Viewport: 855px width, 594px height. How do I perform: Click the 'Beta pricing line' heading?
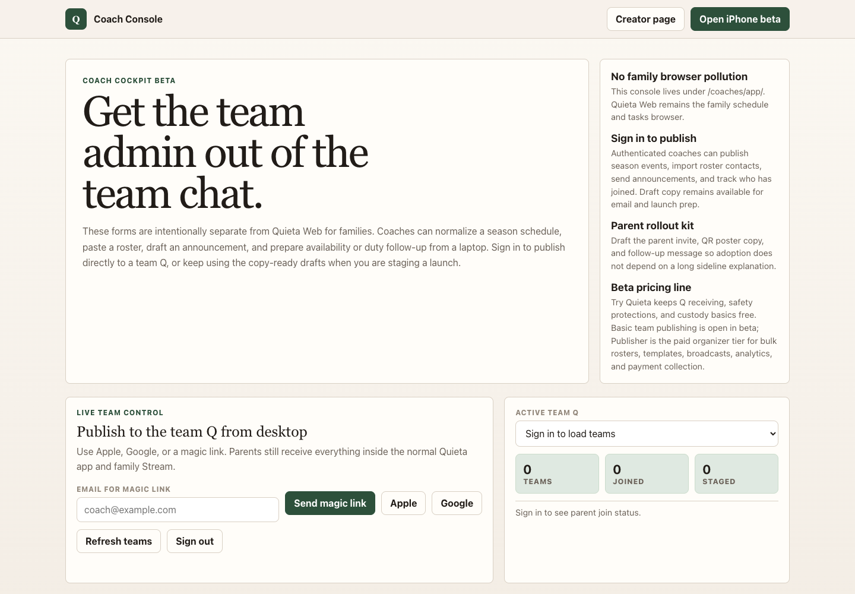pyautogui.click(x=651, y=287)
